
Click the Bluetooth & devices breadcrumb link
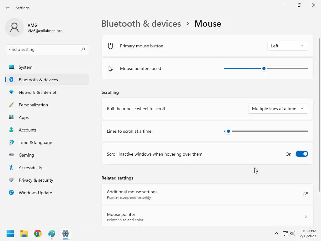tap(141, 24)
